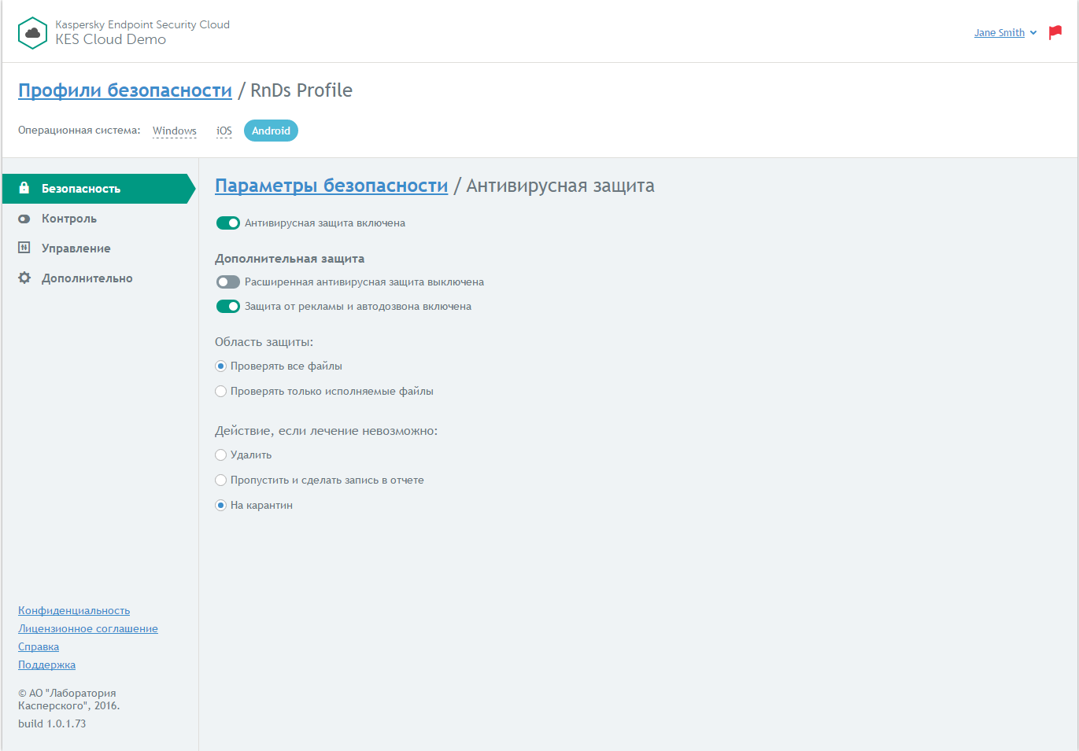The height and width of the screenshot is (751, 1079).
Task: Open the Безопасность sidebar section
Action: (98, 189)
